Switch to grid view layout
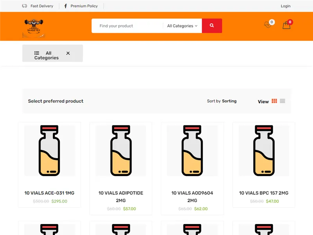The width and height of the screenshot is (313, 235). coord(274,101)
